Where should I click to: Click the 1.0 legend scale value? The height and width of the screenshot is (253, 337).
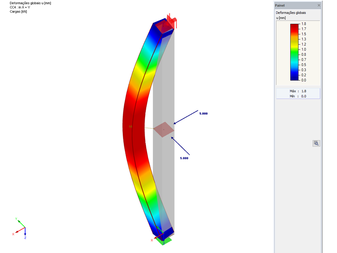tap(303, 49)
